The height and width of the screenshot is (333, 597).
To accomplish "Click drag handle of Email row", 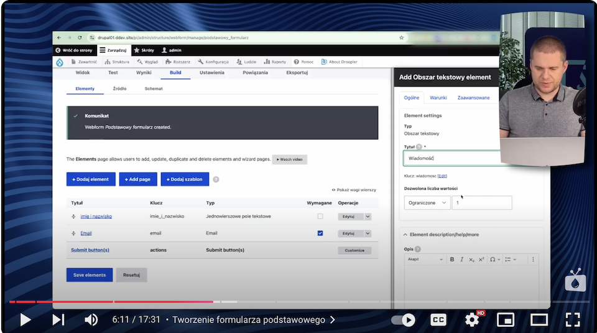I will (73, 233).
